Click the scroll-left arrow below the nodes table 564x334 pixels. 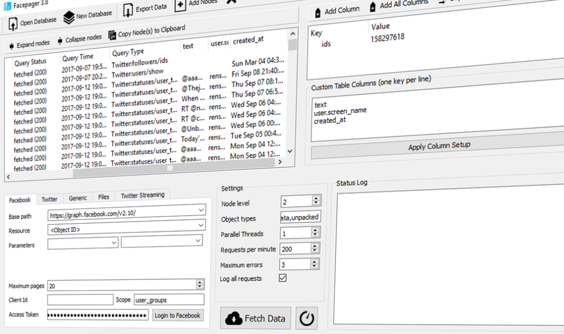tap(8, 177)
